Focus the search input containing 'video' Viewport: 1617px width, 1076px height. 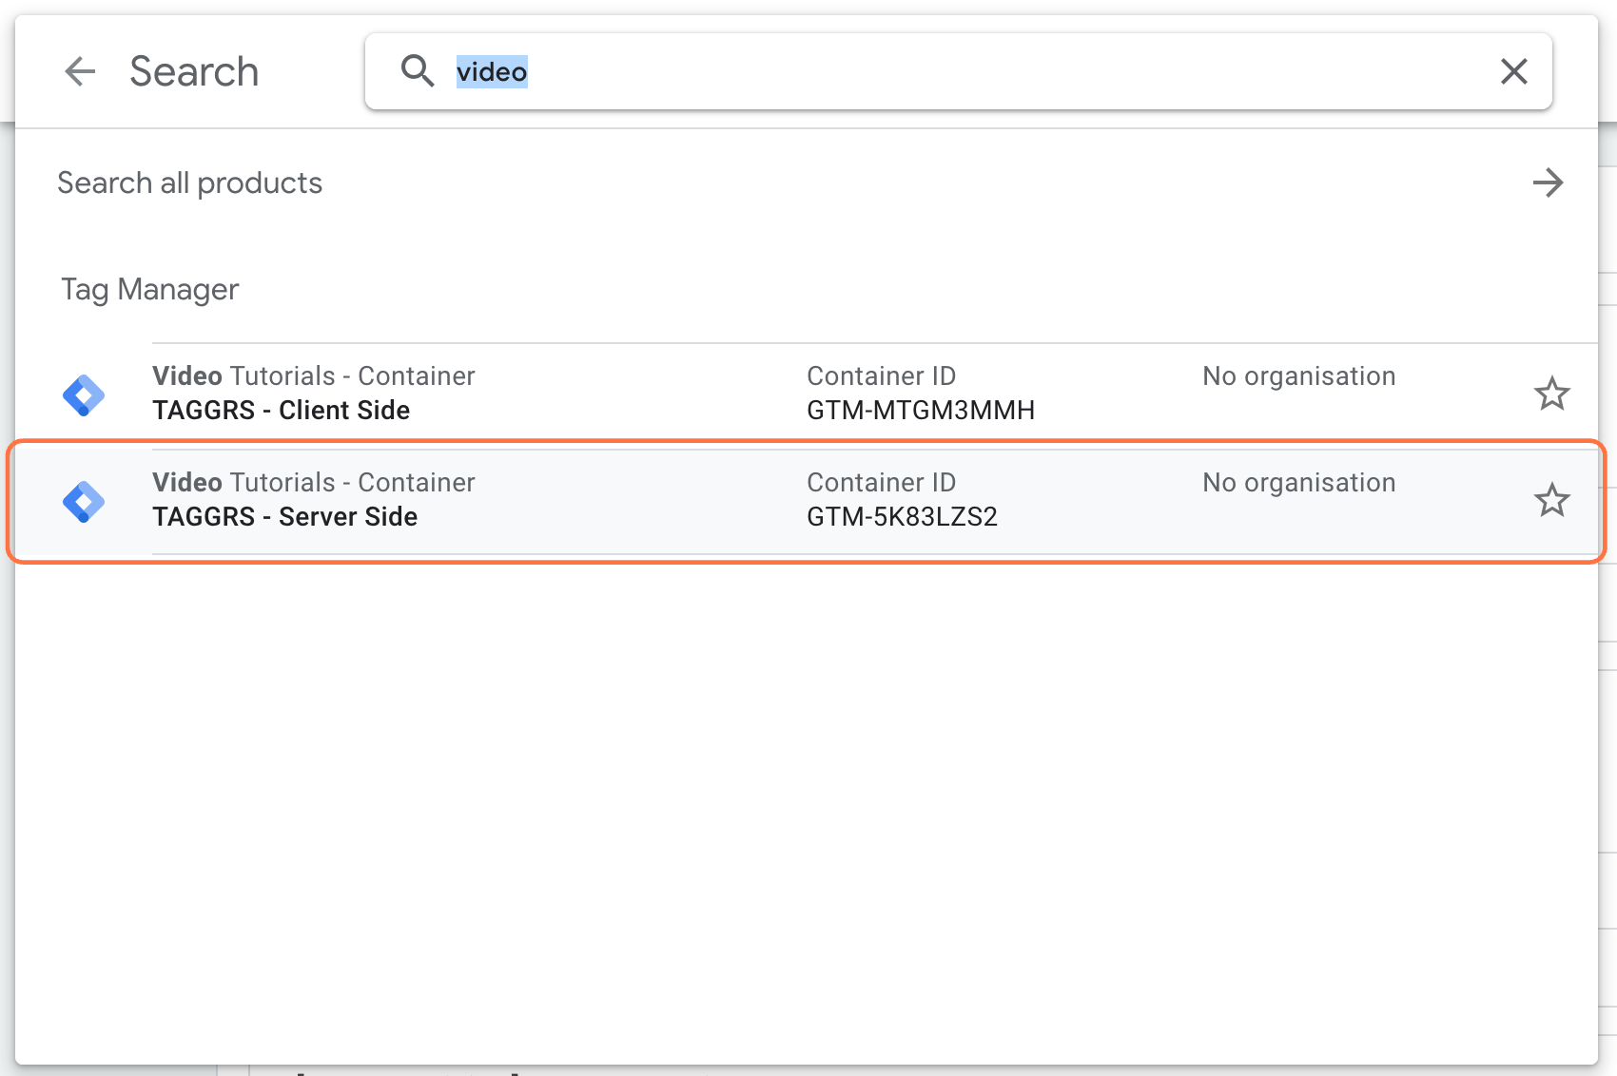coord(959,71)
